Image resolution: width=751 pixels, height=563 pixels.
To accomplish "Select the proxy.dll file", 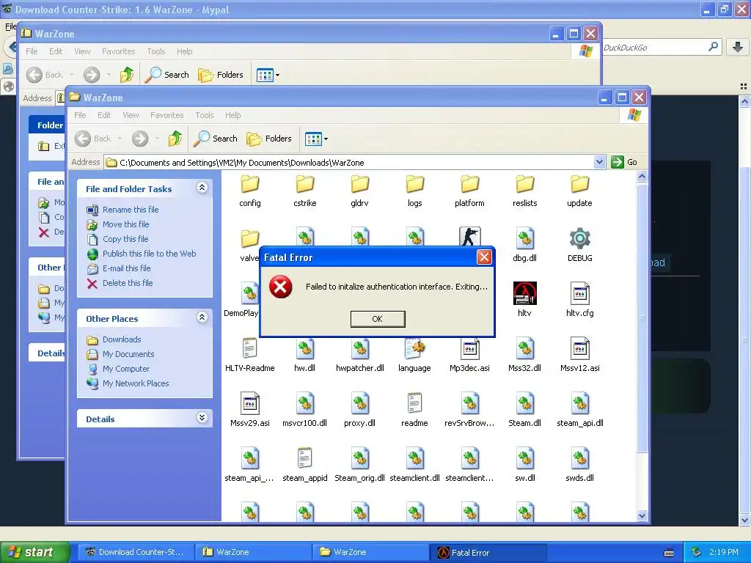I will pos(359,410).
